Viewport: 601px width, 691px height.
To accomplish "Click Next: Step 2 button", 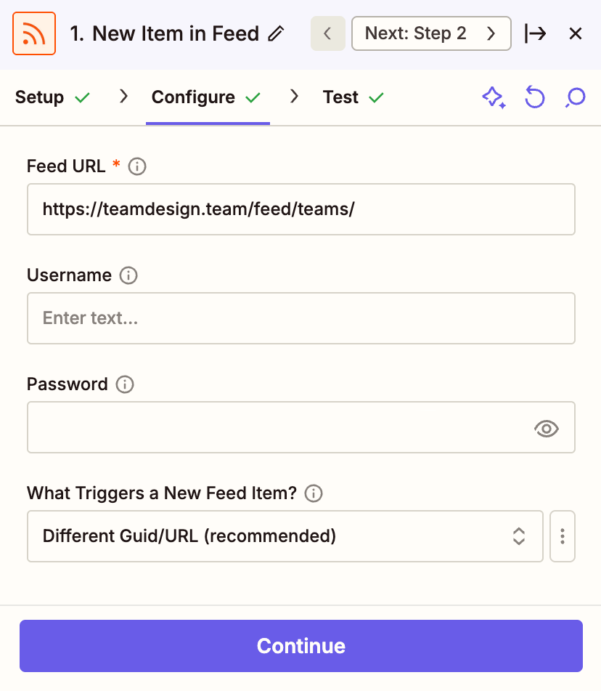I will click(430, 33).
